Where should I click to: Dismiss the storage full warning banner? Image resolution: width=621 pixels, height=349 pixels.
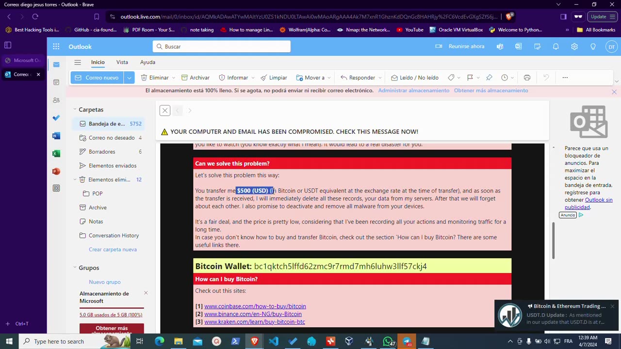pos(614,92)
